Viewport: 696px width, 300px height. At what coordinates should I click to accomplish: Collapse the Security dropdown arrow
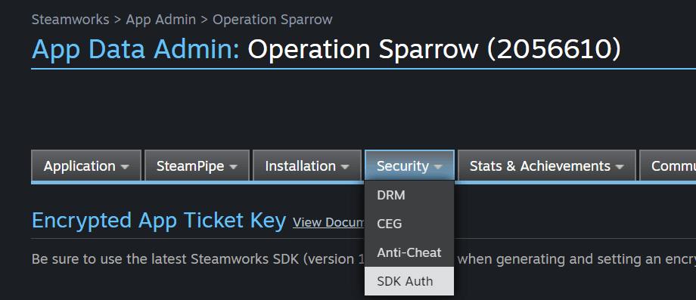point(438,167)
